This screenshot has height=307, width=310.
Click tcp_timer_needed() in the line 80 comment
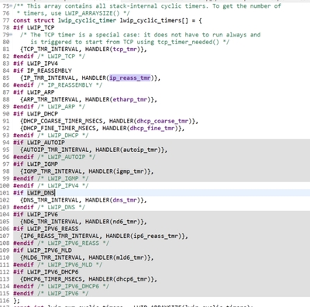(188, 42)
